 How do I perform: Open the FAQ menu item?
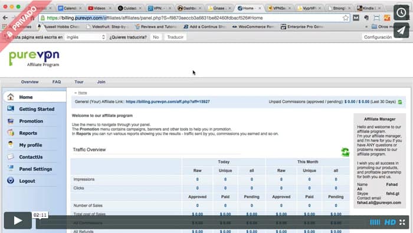point(57,82)
